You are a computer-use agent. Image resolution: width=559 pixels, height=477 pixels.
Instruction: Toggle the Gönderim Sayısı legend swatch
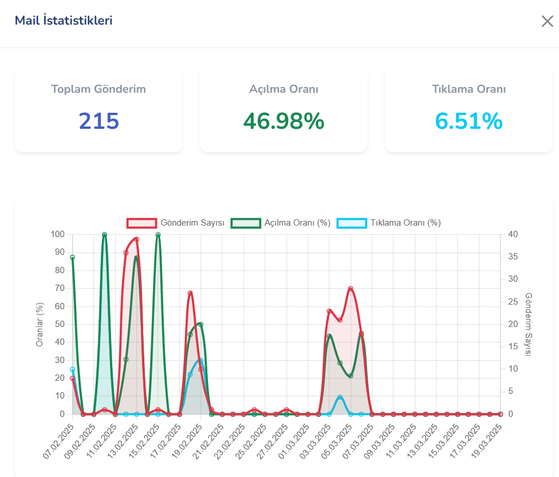click(141, 223)
